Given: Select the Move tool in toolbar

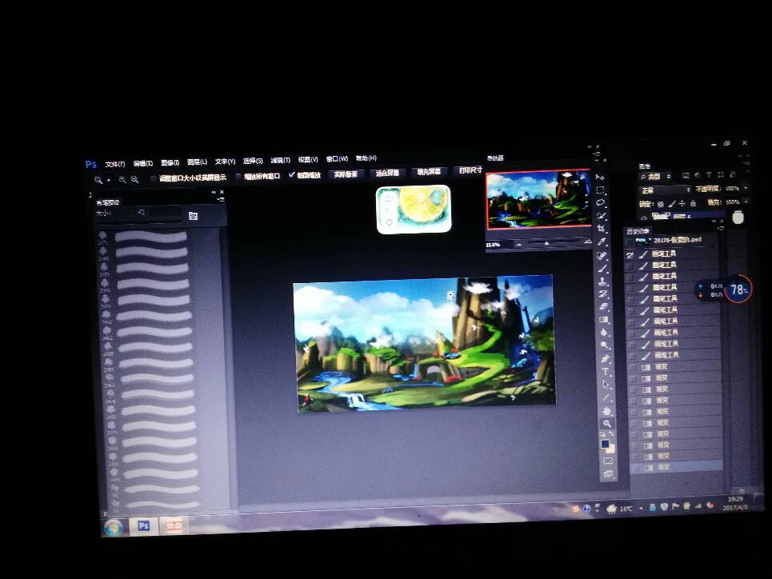Looking at the screenshot, I should (x=600, y=177).
